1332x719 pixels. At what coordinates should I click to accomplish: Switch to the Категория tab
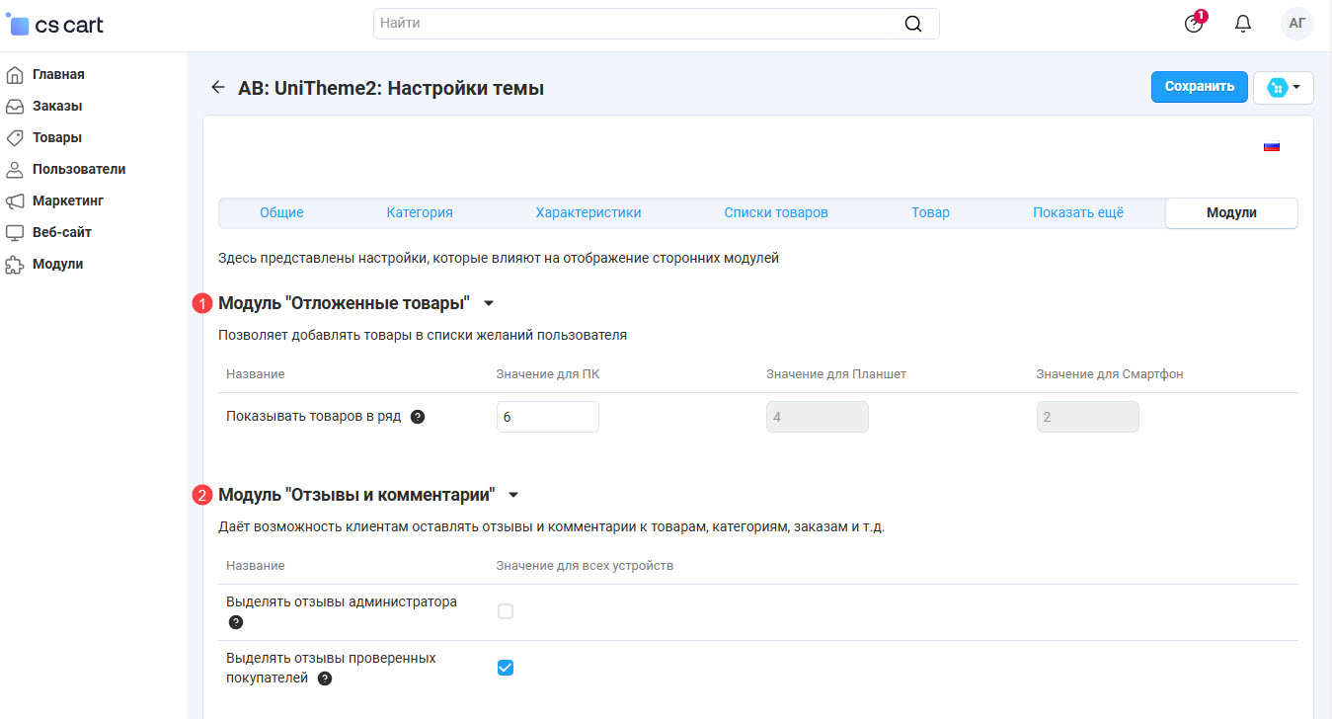(x=420, y=212)
